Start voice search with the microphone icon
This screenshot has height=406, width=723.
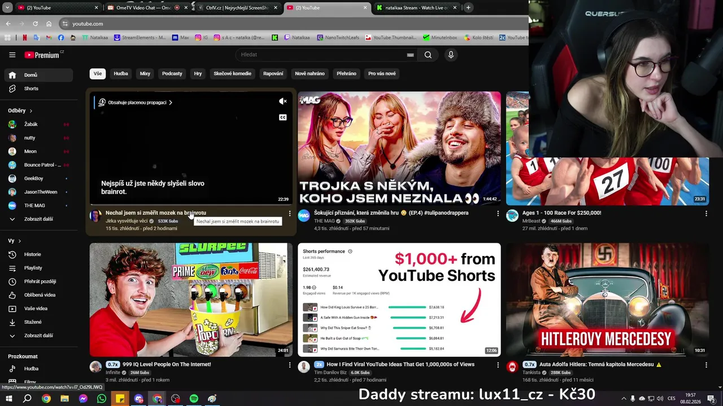click(x=451, y=55)
